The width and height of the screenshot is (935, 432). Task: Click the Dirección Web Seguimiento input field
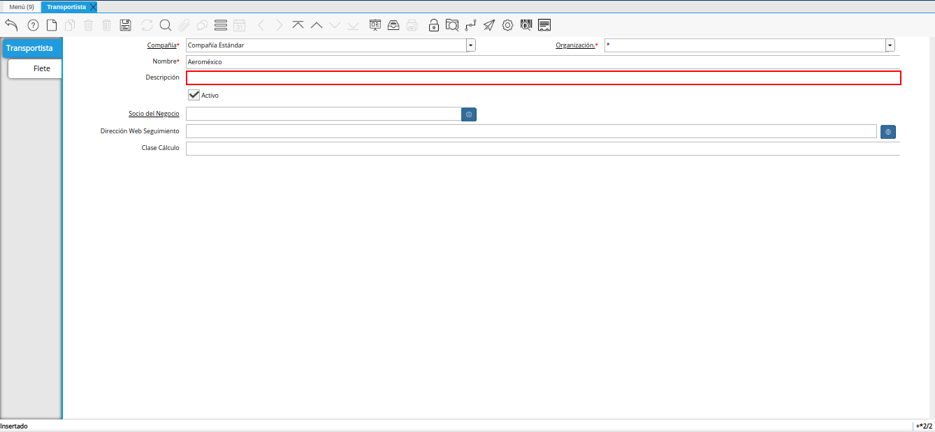(x=531, y=131)
